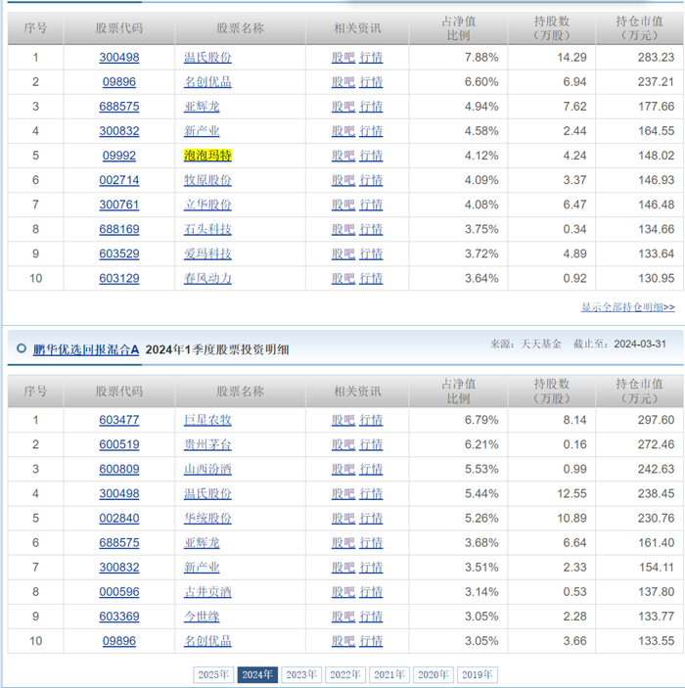Screen dimensions: 685x688
Task: Open 行情 link in the 山西汾酒 row
Action: click(371, 469)
